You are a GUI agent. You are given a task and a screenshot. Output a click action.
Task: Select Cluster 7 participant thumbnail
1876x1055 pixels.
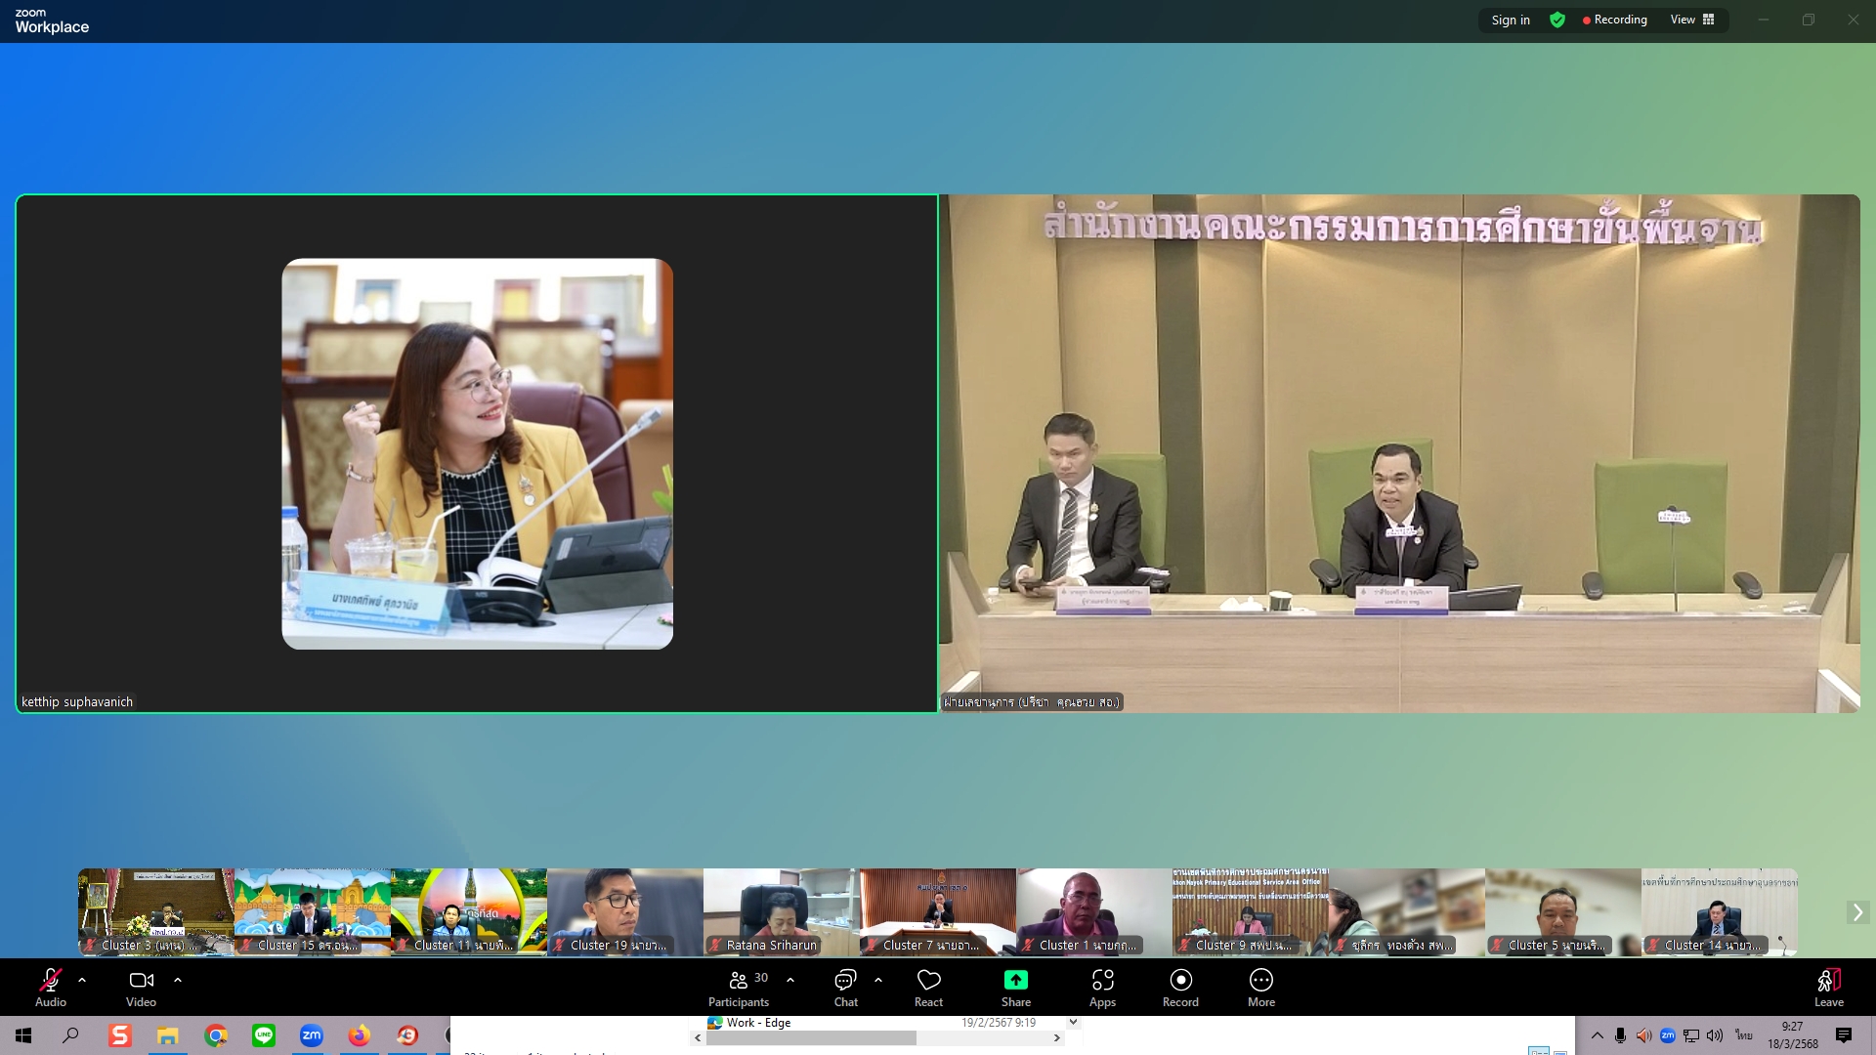click(x=938, y=912)
